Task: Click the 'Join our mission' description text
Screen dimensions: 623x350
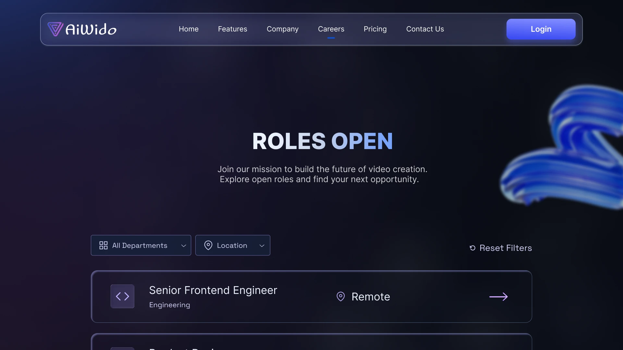Action: (322, 174)
